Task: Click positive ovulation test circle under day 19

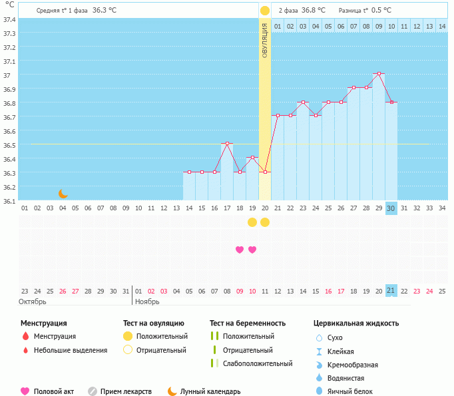Action: point(252,222)
